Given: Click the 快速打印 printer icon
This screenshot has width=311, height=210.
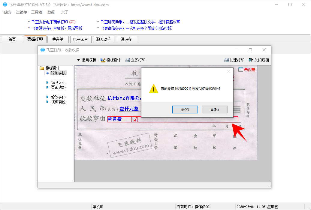Looking at the screenshot, I should [226, 60].
